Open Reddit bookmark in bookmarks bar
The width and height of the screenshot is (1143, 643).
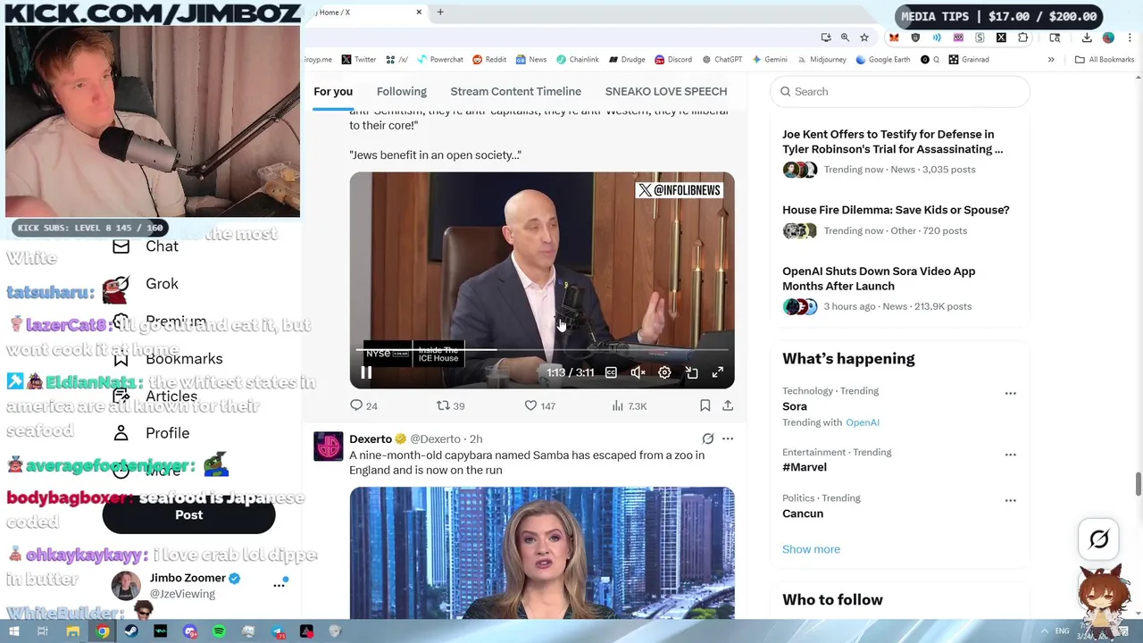pyautogui.click(x=489, y=60)
